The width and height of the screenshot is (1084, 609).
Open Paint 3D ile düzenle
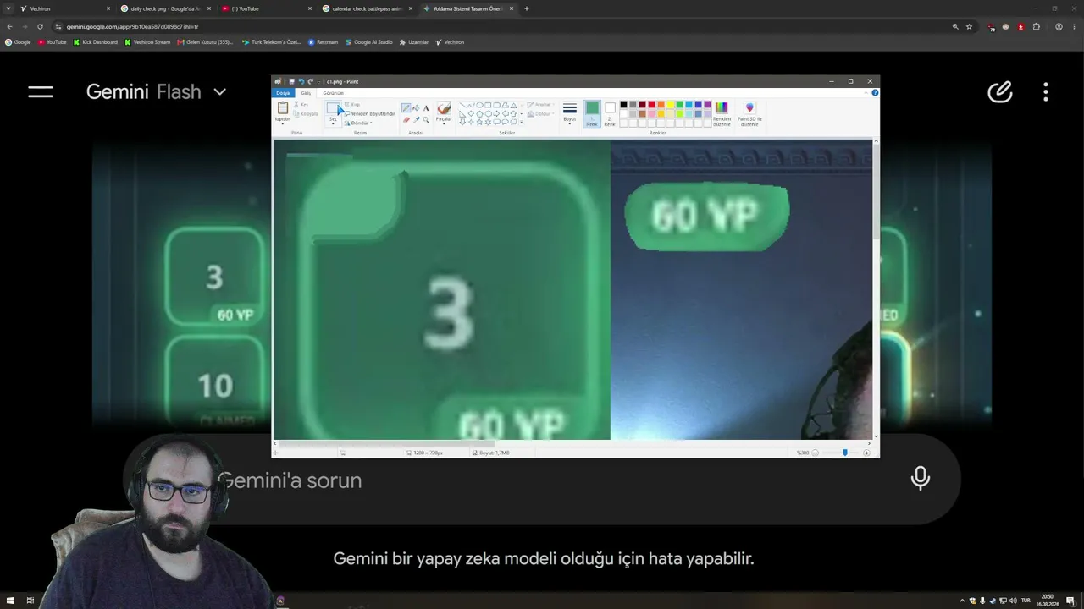pyautogui.click(x=749, y=113)
